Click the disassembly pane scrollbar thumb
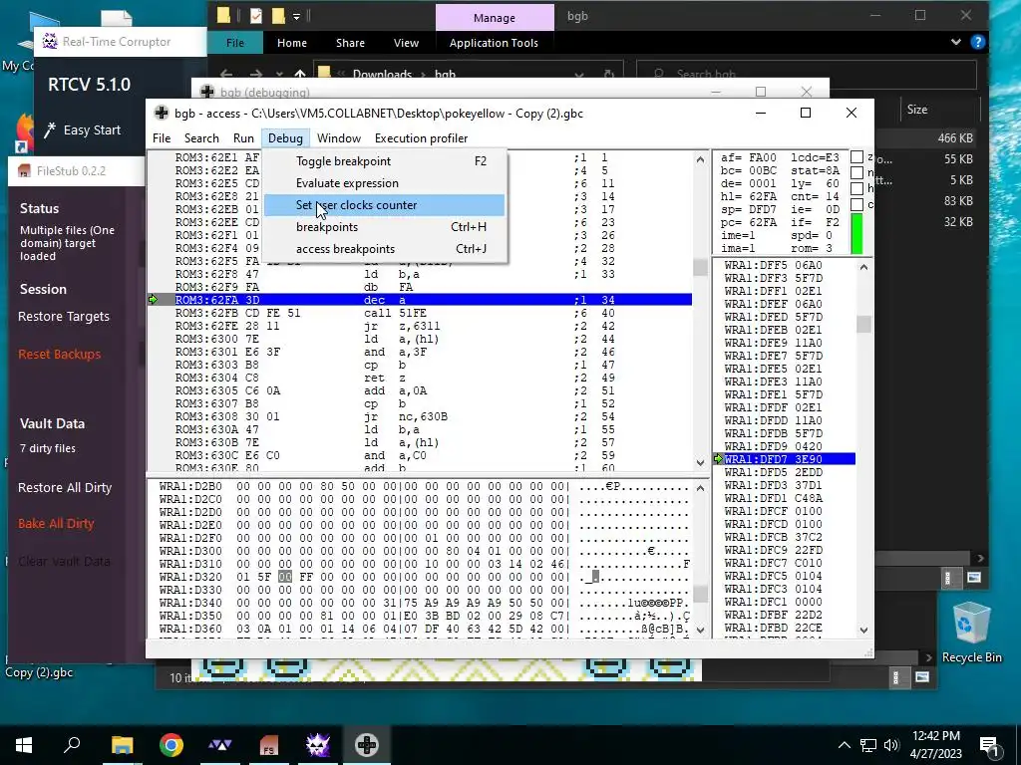 click(700, 267)
